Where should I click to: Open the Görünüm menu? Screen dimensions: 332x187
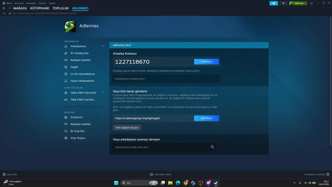click(19, 3)
